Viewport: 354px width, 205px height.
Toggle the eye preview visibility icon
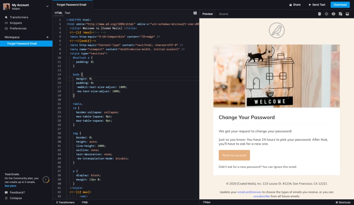(333, 14)
